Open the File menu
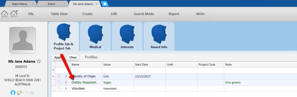Screen dimensions: 297x97 pos(31,14)
